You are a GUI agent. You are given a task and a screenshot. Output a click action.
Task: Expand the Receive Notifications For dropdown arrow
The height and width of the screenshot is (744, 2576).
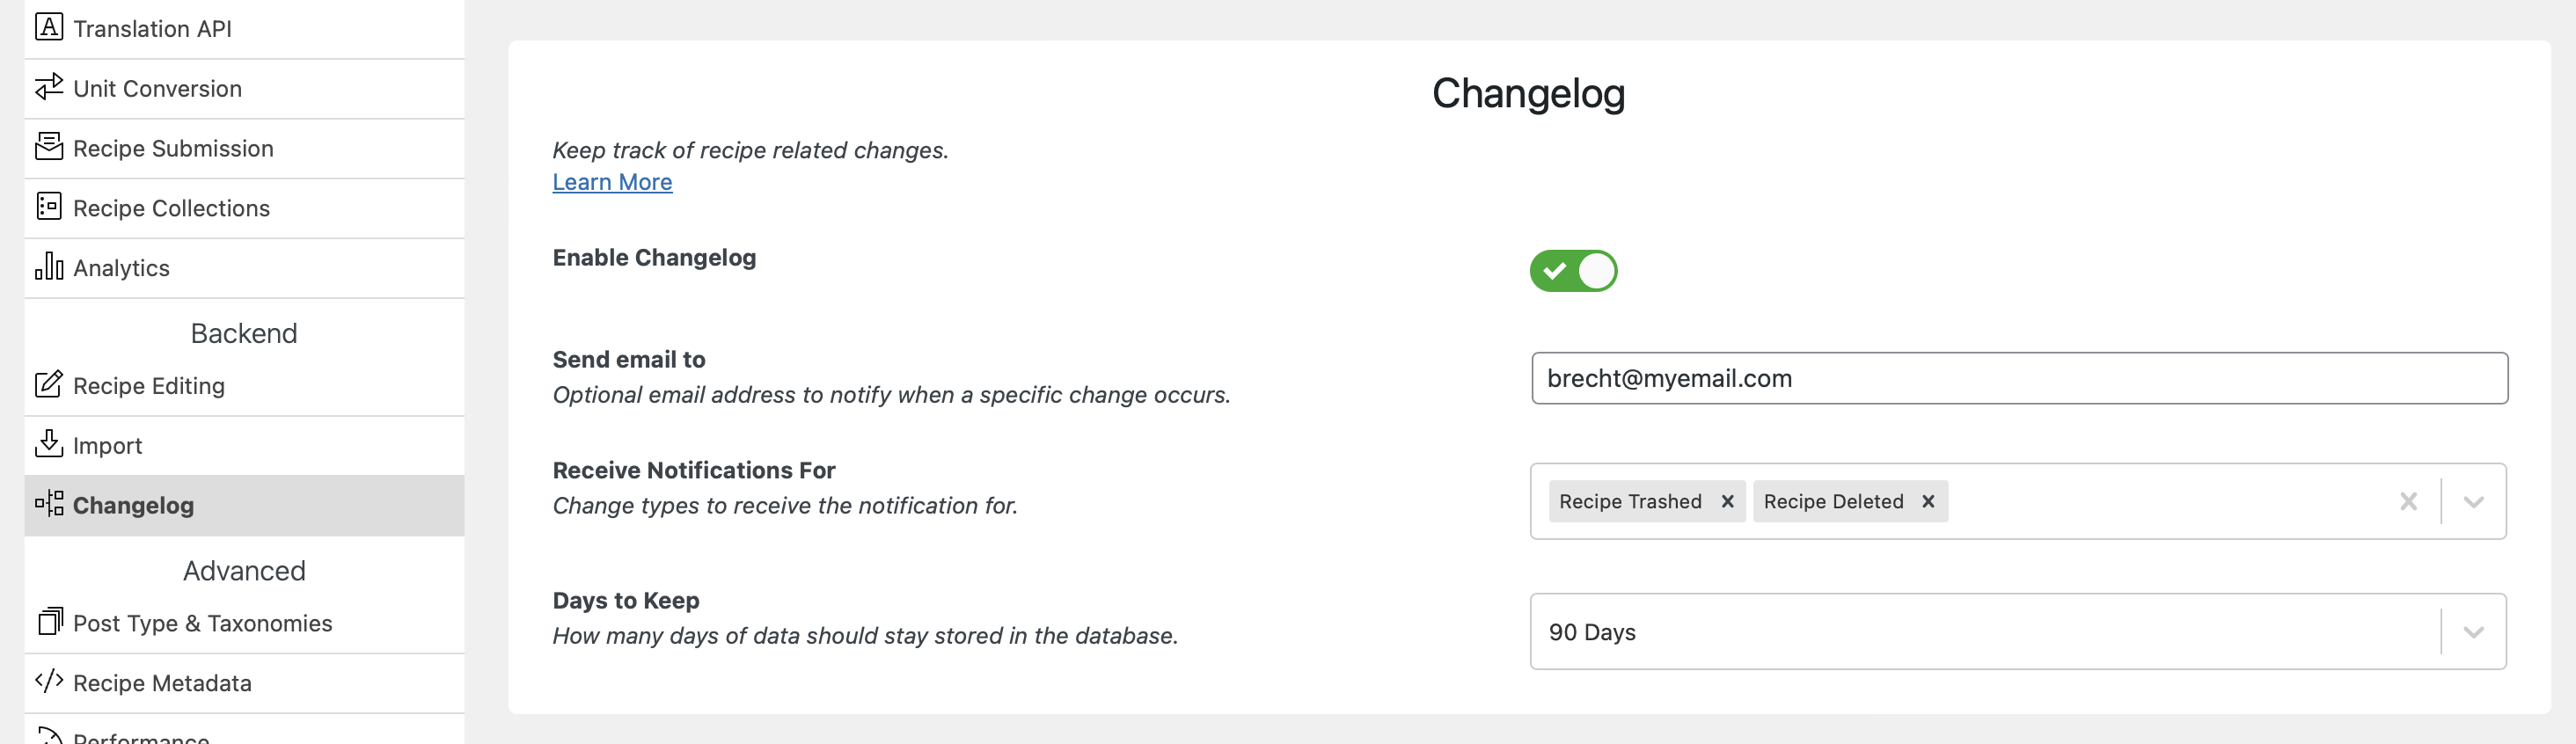(2473, 502)
